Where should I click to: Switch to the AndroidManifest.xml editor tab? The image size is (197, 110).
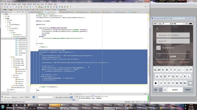pos(67,12)
